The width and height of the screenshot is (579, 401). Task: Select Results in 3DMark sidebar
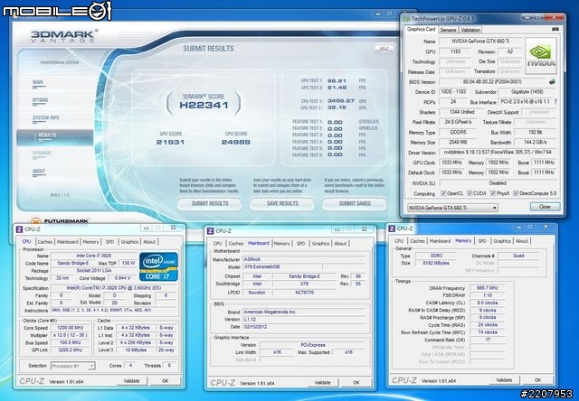[55, 137]
